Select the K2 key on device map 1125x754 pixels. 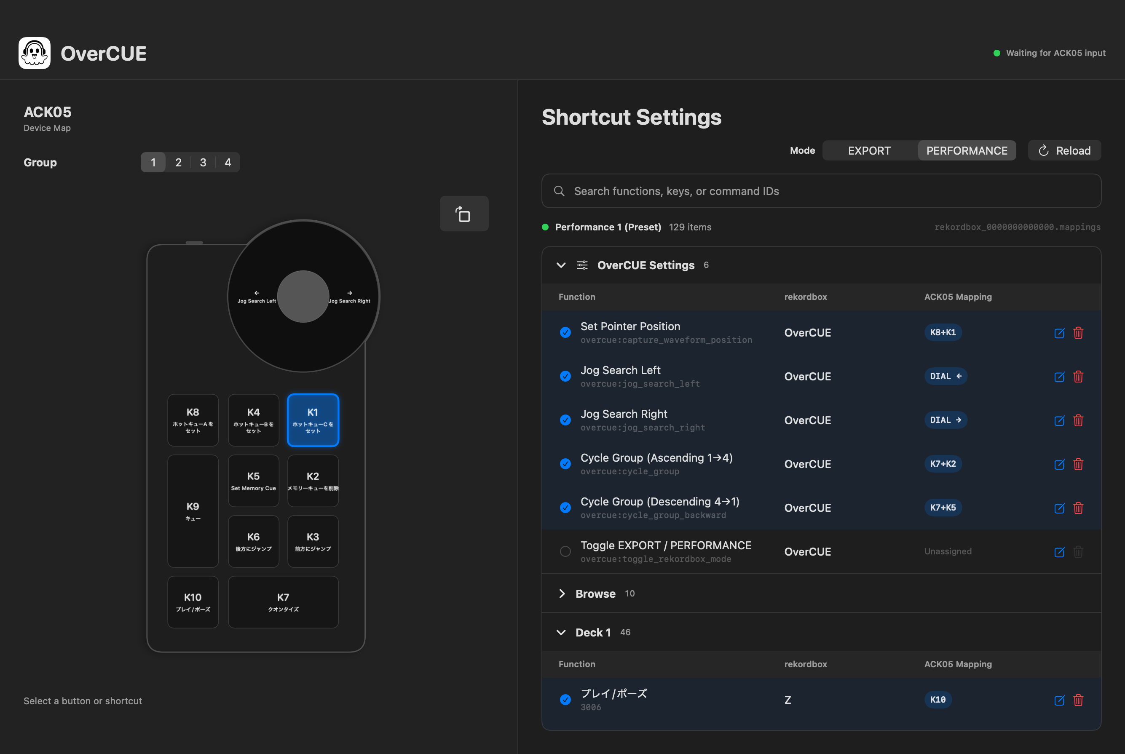point(313,481)
